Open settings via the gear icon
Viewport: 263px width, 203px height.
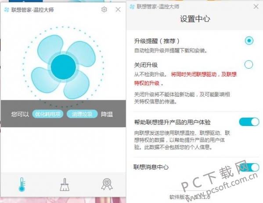(104, 10)
